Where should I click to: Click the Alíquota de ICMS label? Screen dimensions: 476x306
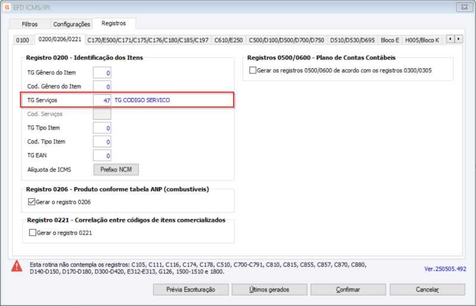49,169
